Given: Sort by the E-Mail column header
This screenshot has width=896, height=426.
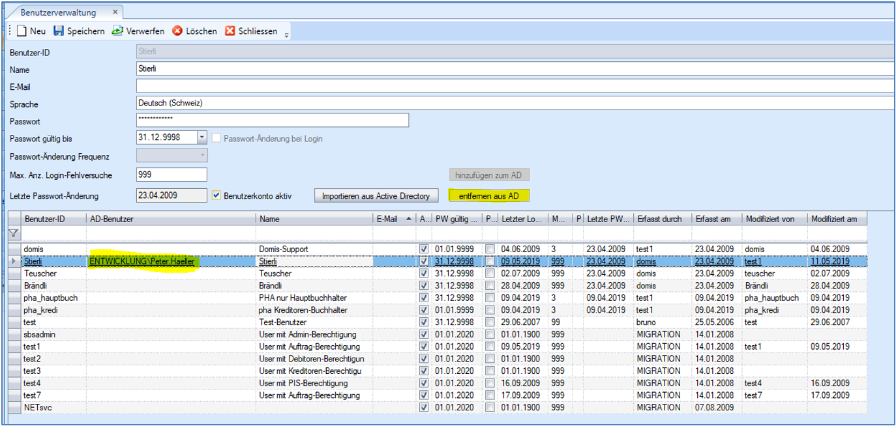Looking at the screenshot, I should [387, 220].
